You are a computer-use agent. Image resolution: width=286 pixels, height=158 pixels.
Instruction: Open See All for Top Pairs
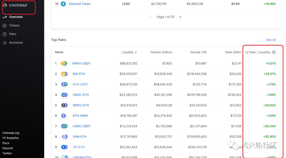pos(271,39)
